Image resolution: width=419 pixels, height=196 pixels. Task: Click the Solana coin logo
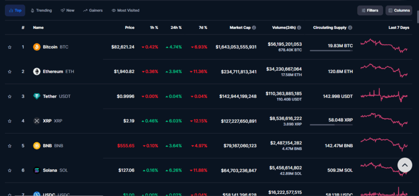[x=37, y=170]
